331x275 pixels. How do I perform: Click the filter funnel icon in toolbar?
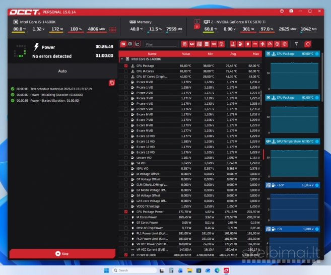[x=297, y=44]
